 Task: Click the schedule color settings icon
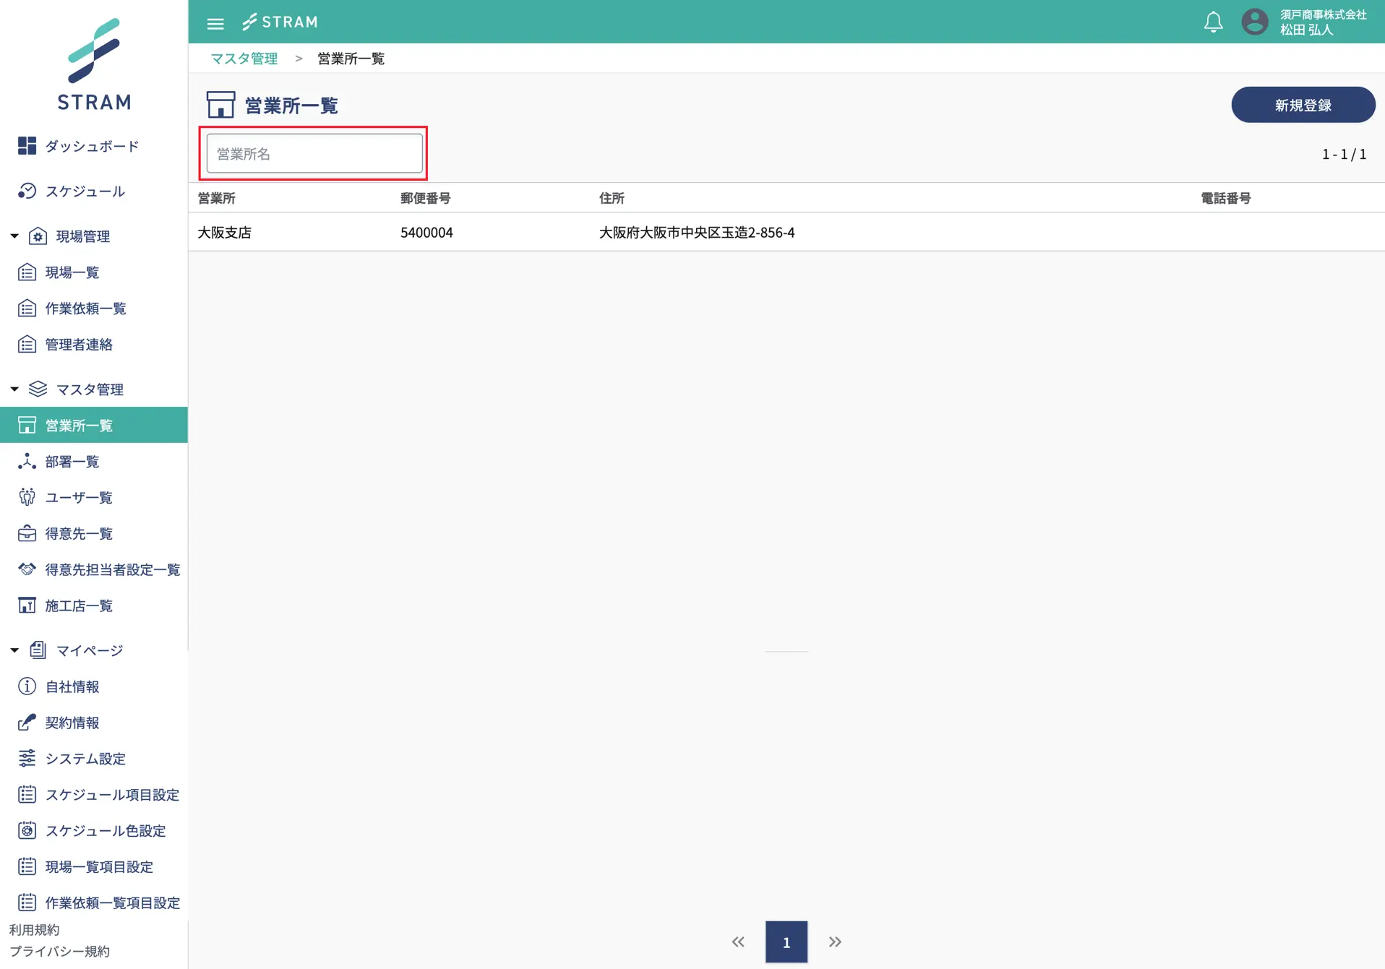[x=27, y=830]
